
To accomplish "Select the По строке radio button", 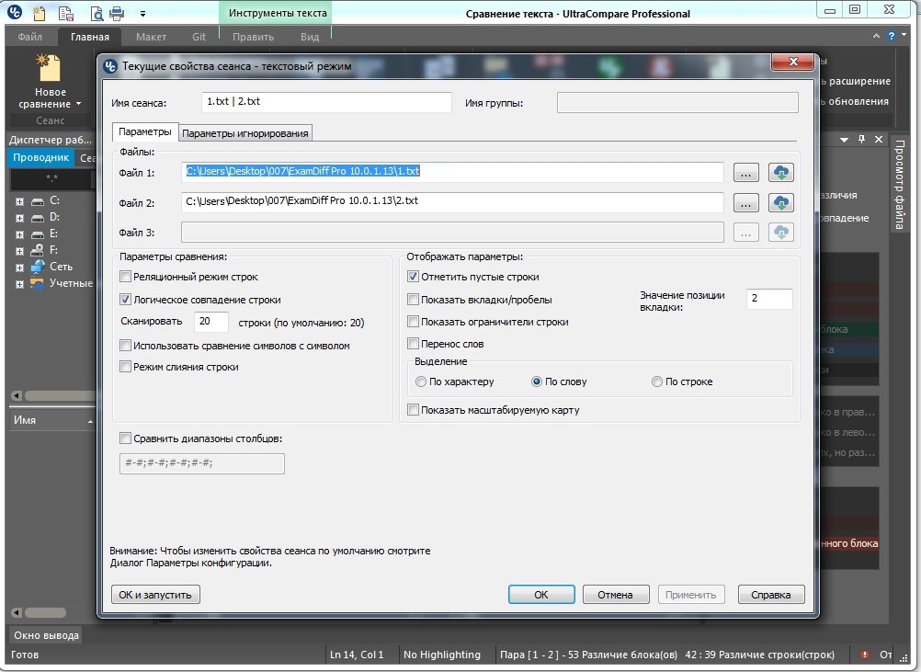I will 656,382.
